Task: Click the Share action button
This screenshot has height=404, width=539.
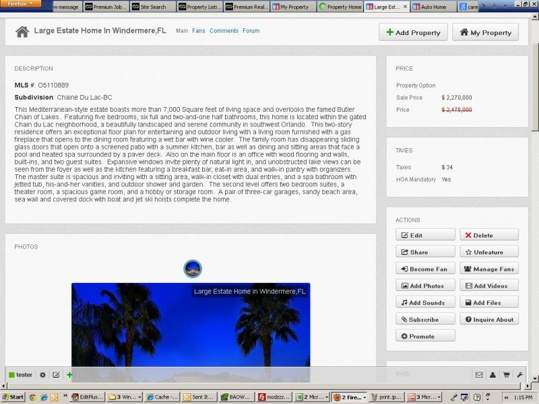Action: [425, 252]
